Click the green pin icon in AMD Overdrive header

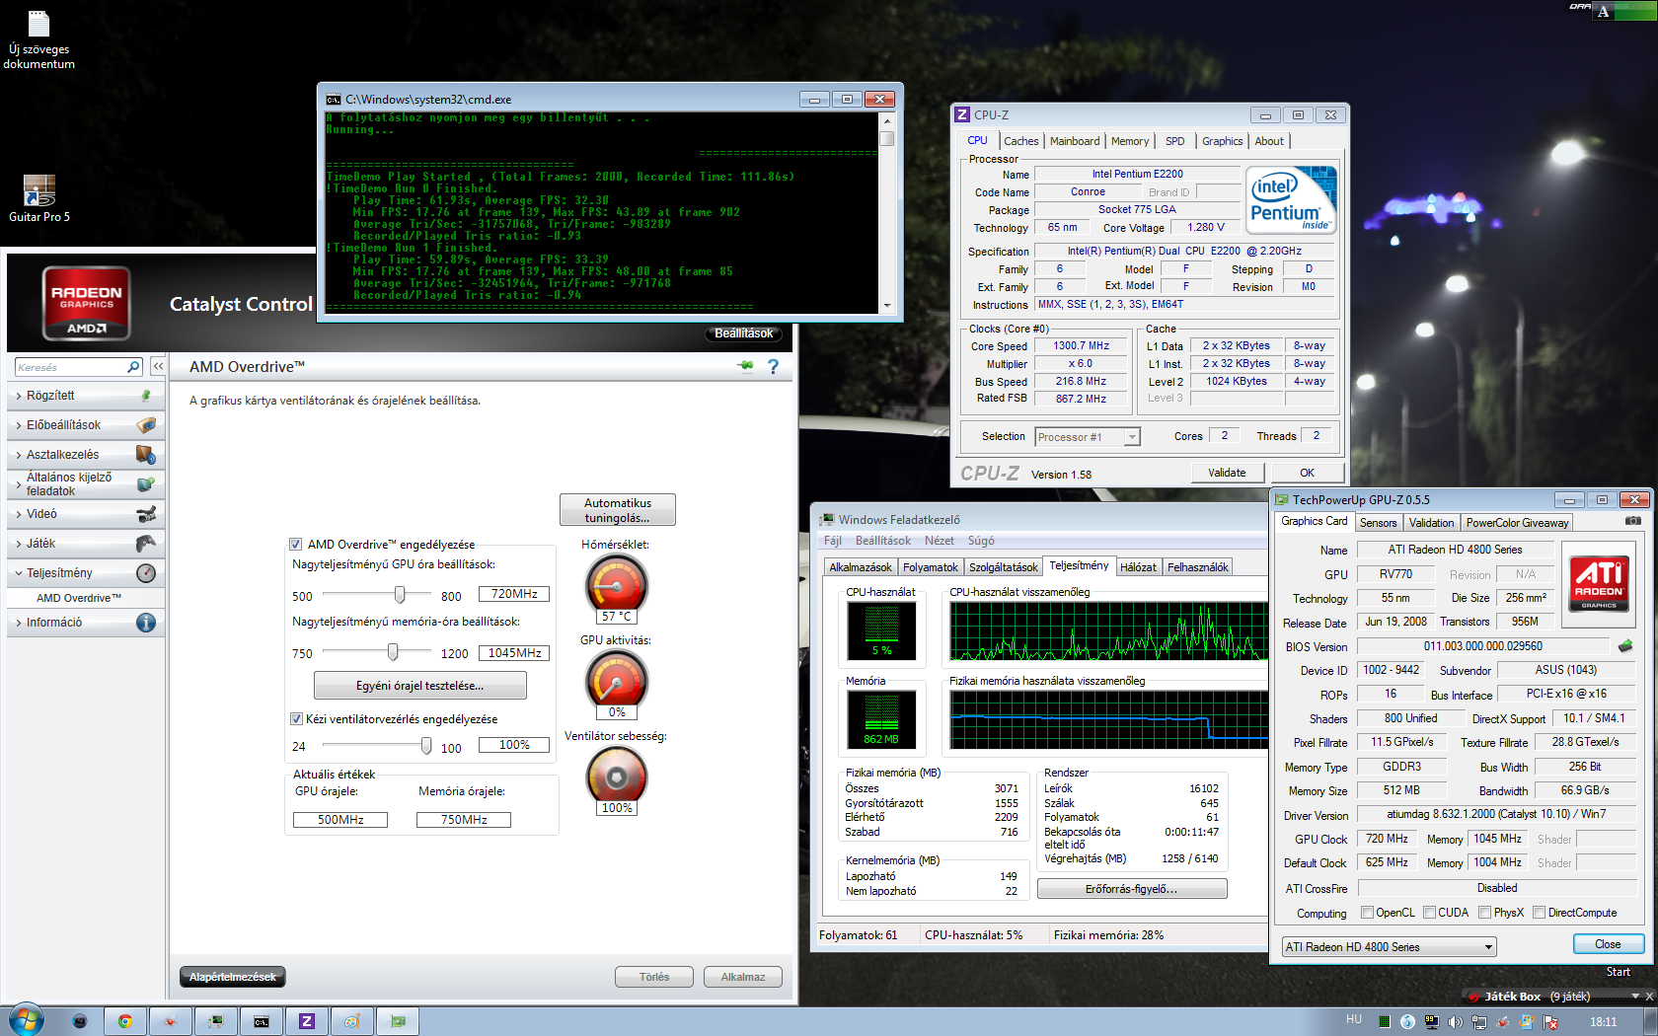tap(745, 366)
